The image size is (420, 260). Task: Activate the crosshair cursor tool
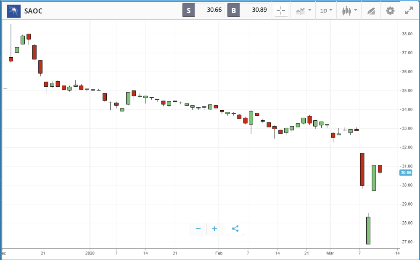click(x=281, y=11)
